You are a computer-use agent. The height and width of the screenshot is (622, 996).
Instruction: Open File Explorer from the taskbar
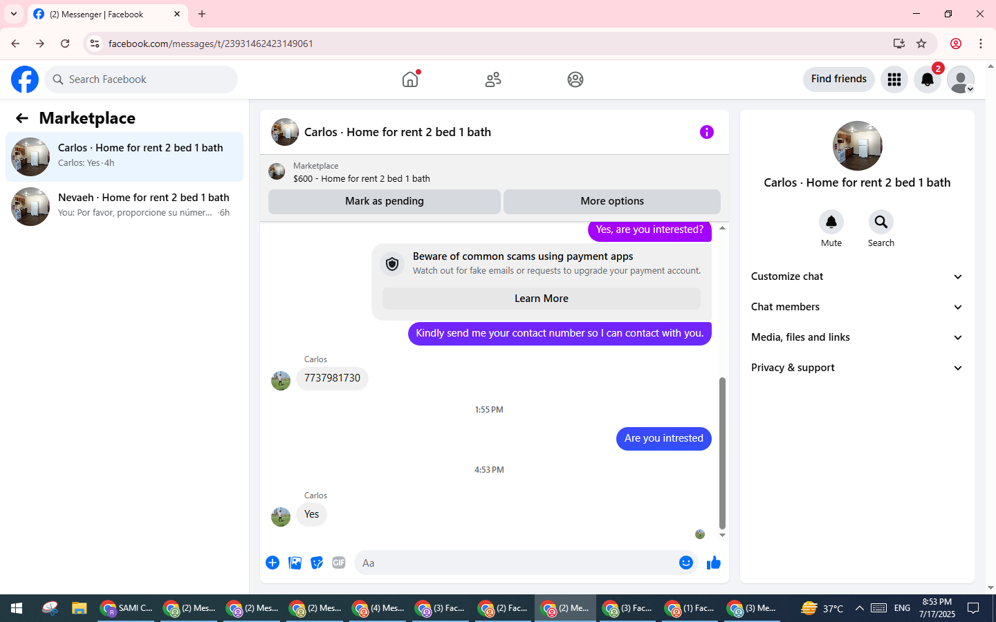79,608
